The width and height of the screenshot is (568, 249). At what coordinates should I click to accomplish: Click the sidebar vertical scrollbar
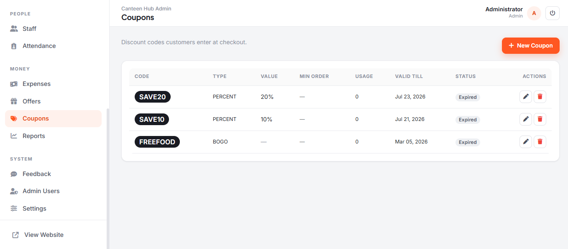108,179
